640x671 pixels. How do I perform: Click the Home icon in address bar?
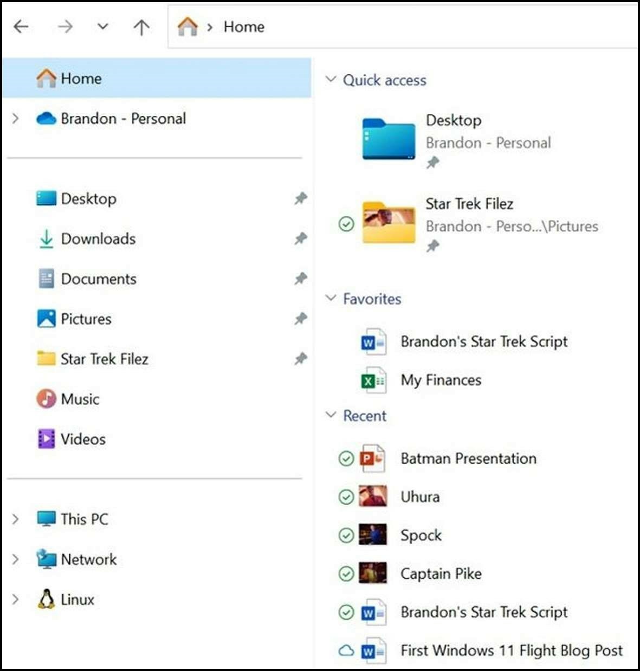tap(188, 27)
